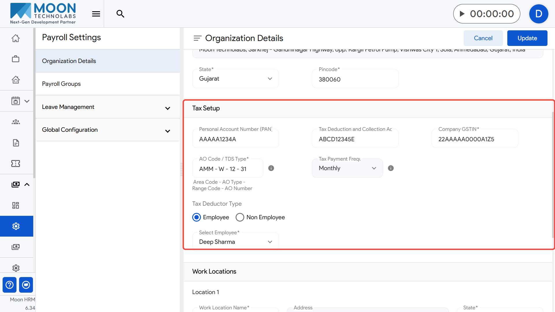555x312 pixels.
Task: Click the home icon in sidebar
Action: [x=16, y=38]
